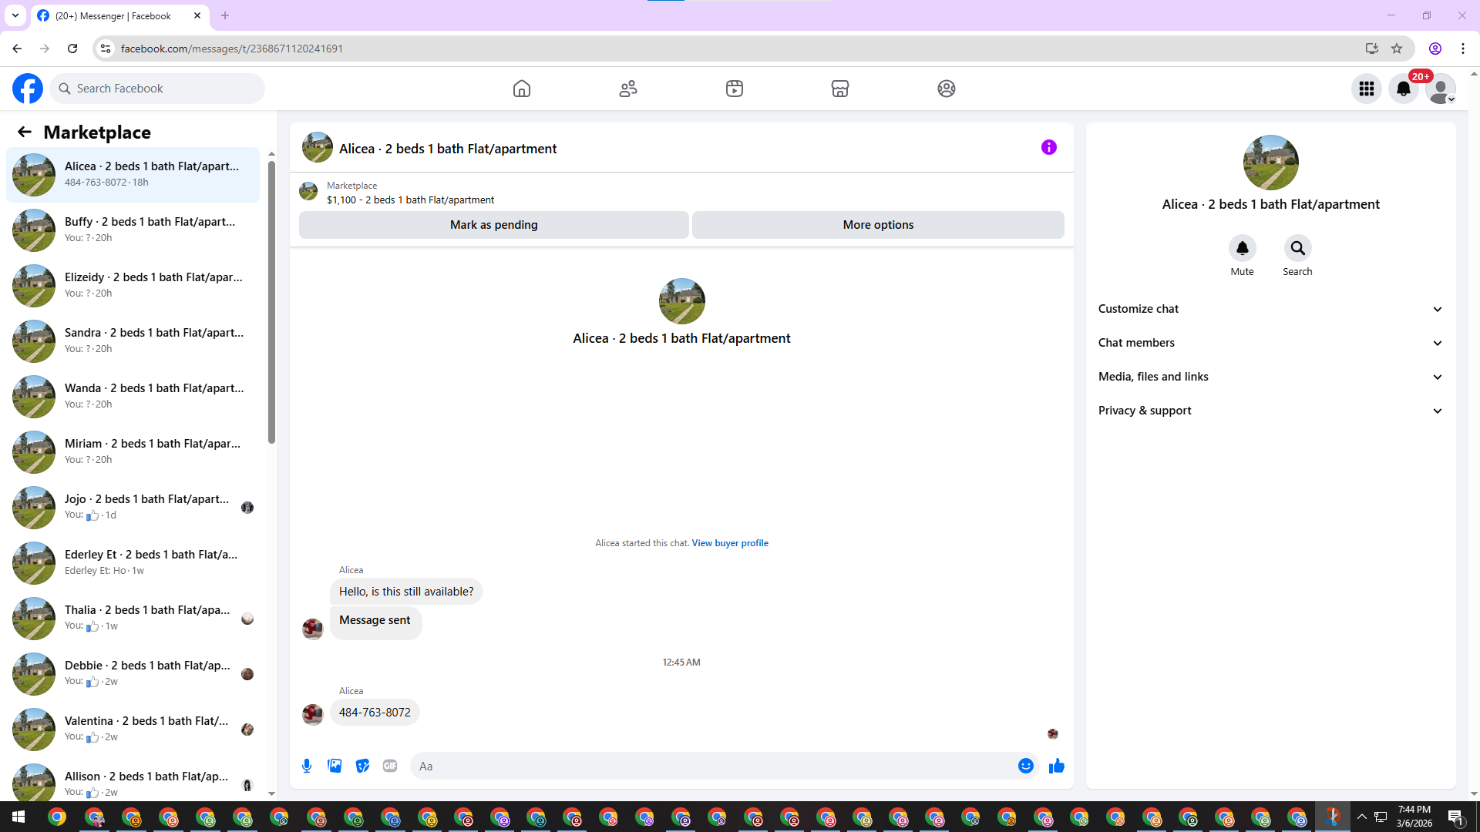Go to the Home tab
This screenshot has height=832, width=1480.
click(x=522, y=89)
